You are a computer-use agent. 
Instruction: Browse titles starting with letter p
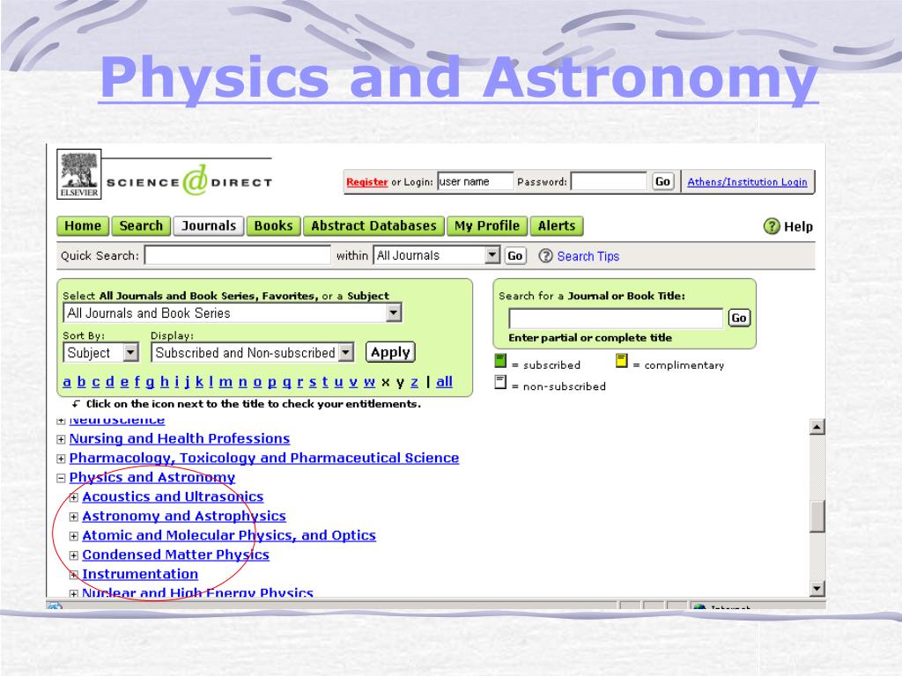271,382
